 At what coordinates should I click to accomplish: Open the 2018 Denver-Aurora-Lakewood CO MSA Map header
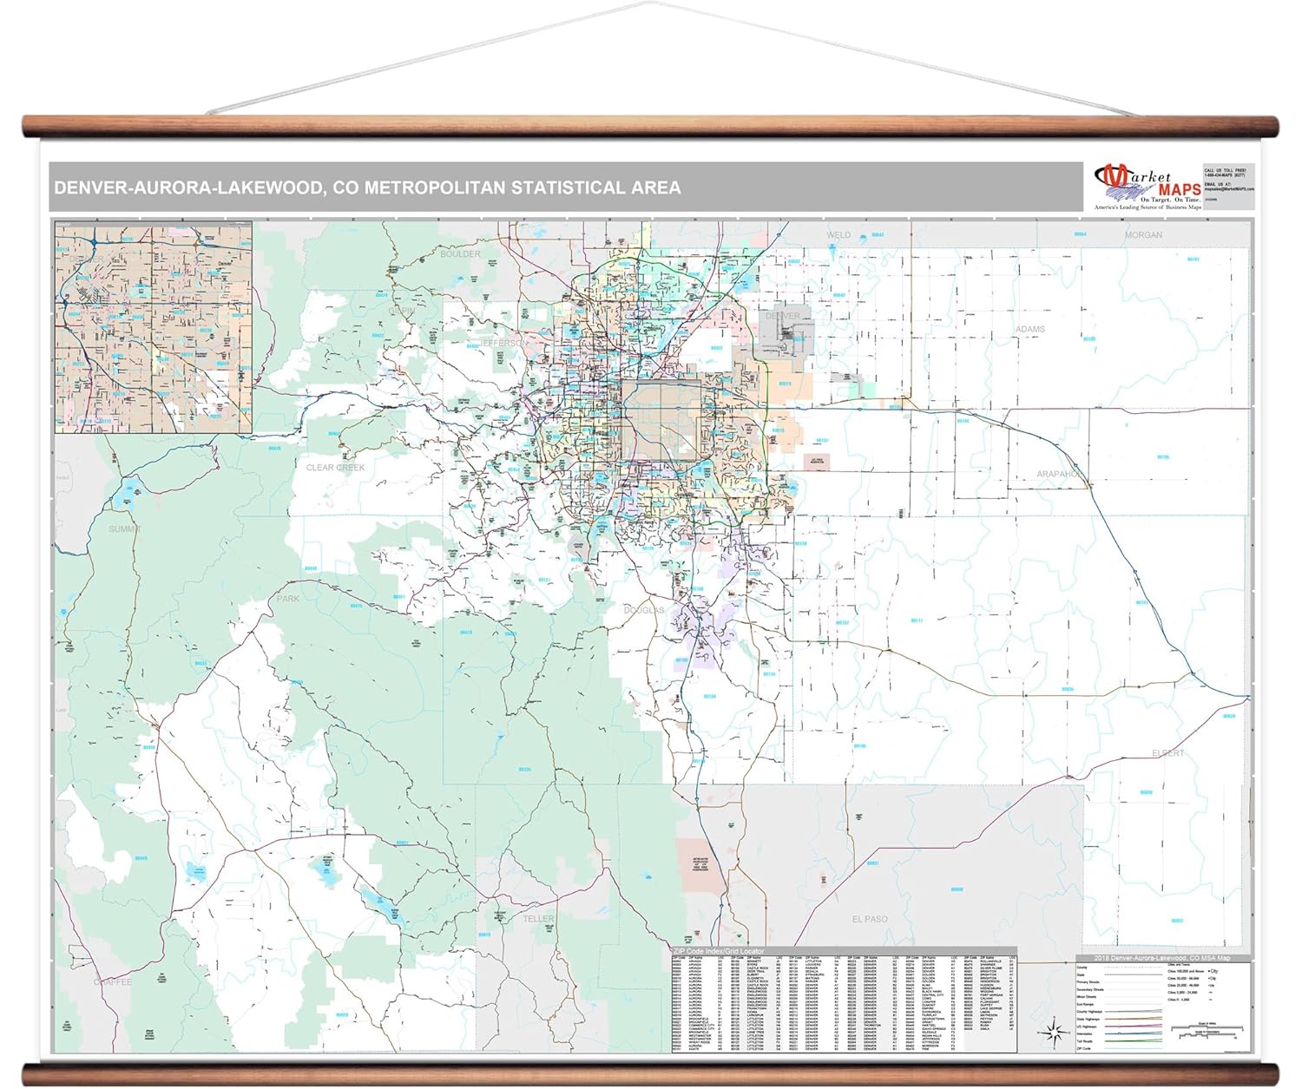(1161, 958)
